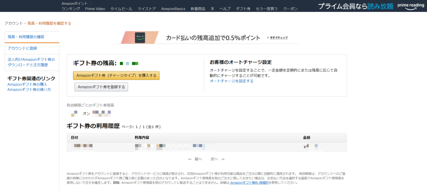Click ページ: 1 / 1 (全1 件) text
The width and height of the screenshot is (427, 195).
[x=141, y=127]
